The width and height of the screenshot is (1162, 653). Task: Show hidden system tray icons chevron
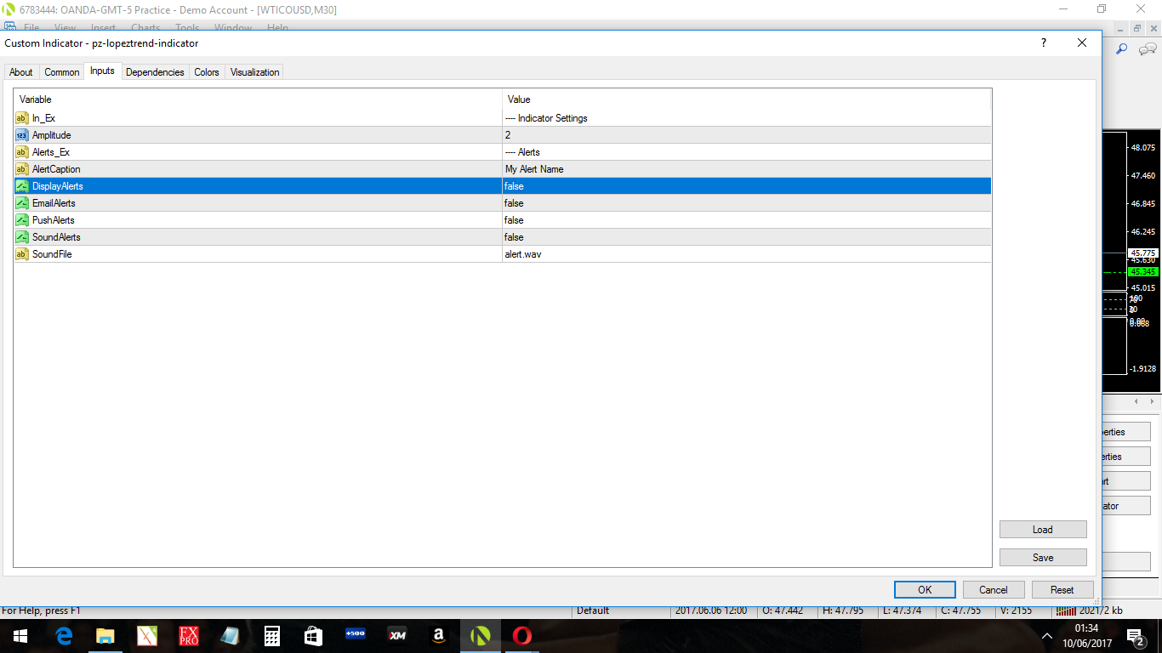click(1047, 636)
